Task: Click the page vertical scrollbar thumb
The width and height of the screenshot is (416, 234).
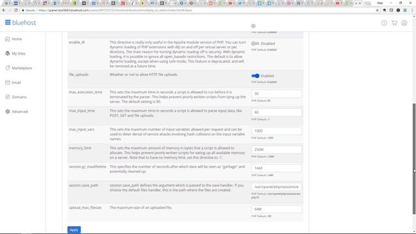Action: click(414, 159)
